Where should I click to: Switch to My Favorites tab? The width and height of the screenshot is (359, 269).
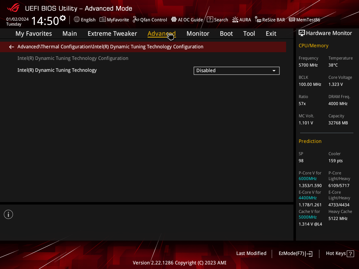34,34
